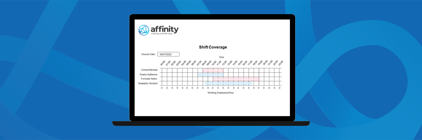The width and height of the screenshot is (422, 140).
Task: Click the Forrester Anton row label
Action: [149, 79]
